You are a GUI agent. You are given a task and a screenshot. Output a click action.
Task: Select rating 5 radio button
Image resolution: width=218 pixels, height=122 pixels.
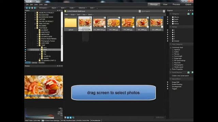[x=173, y=39]
